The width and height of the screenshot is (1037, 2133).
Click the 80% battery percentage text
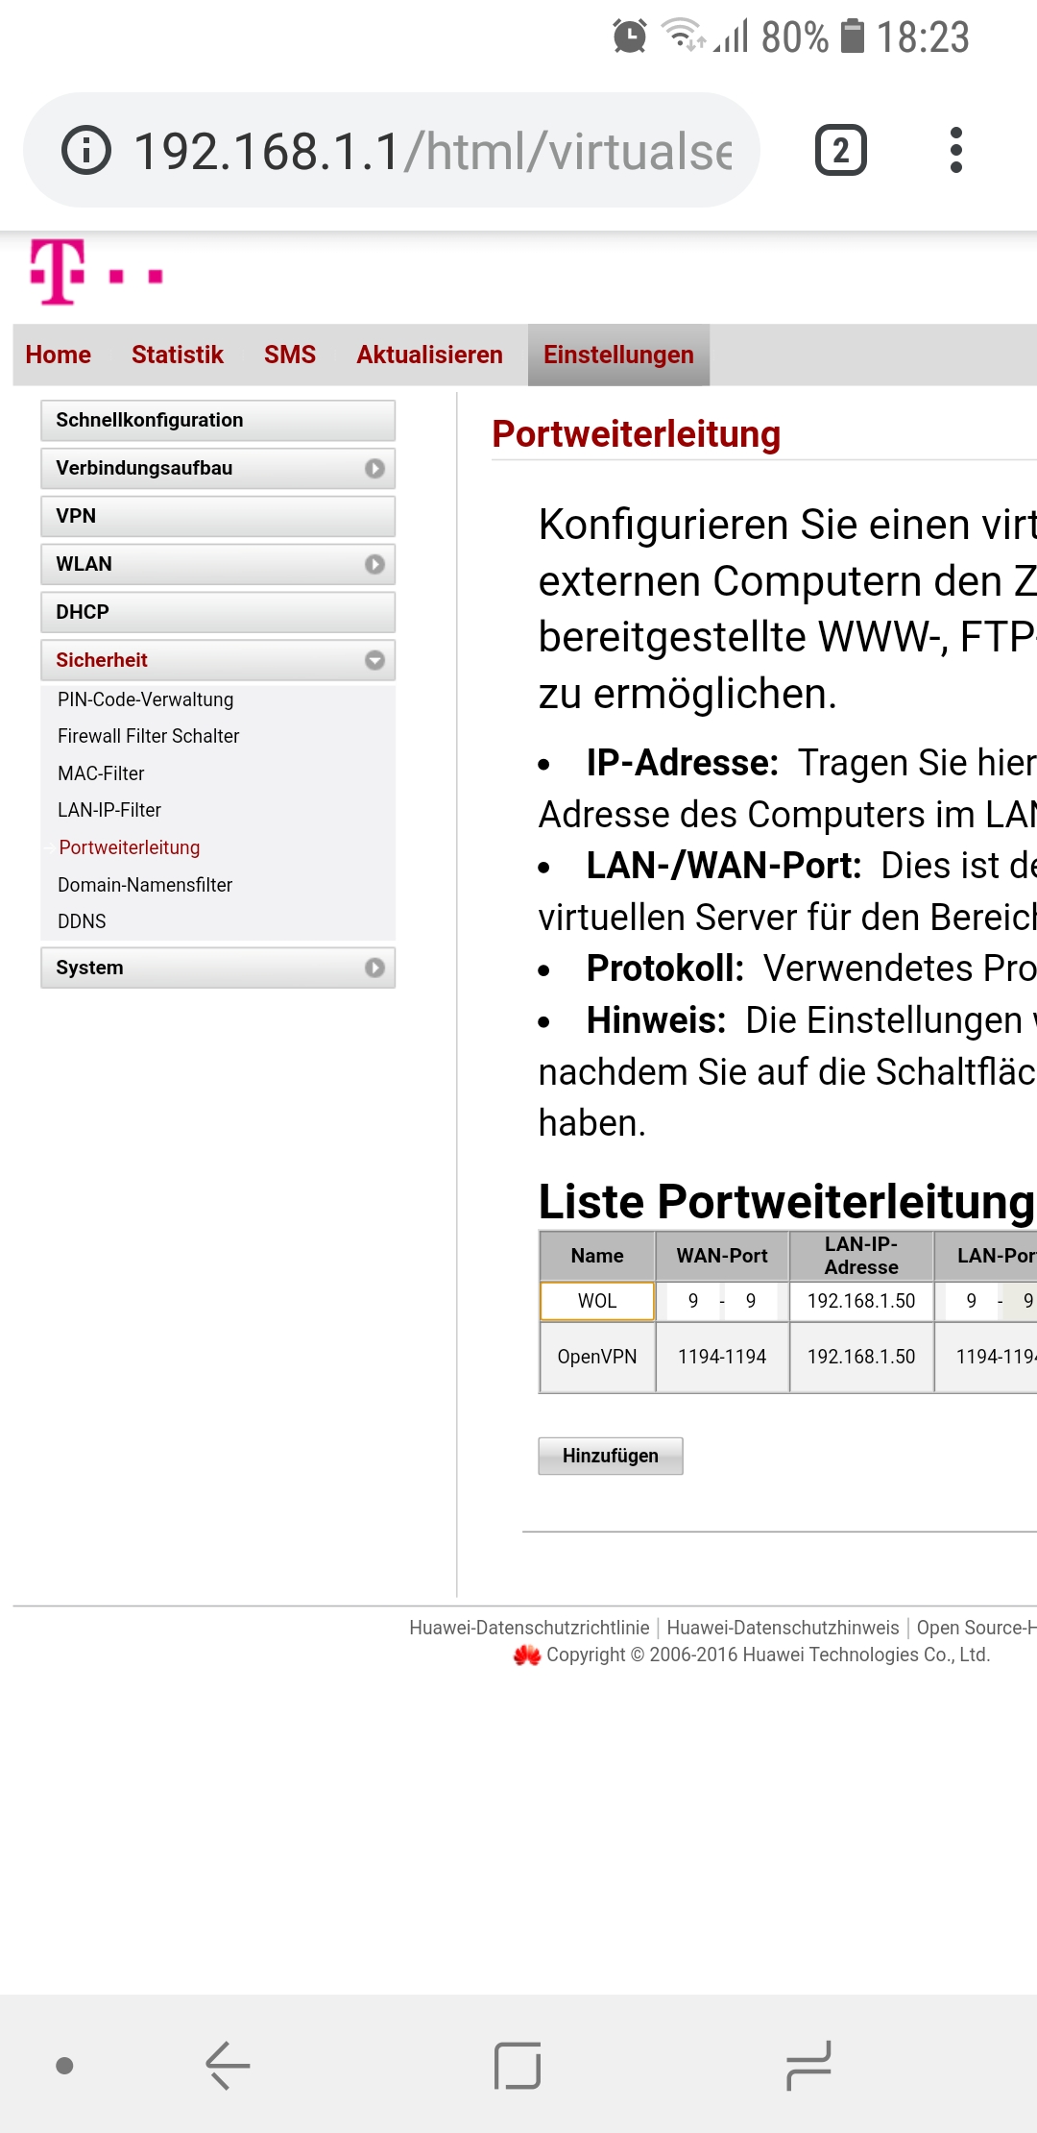click(x=794, y=37)
